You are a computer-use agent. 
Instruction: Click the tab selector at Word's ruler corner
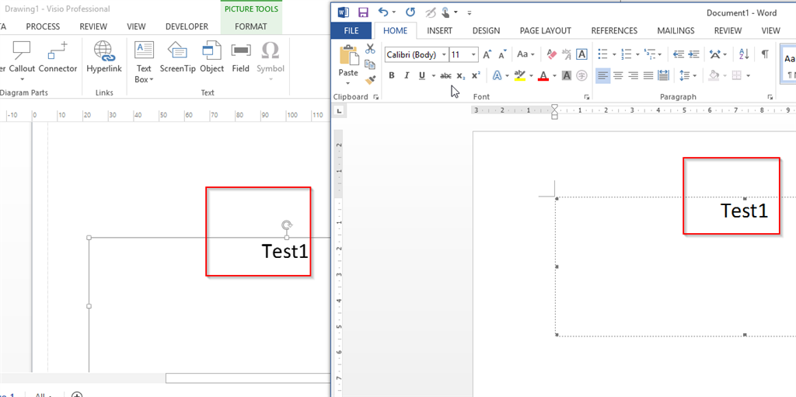point(339,110)
